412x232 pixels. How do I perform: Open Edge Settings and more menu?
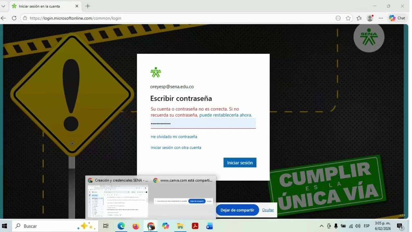coord(381,18)
